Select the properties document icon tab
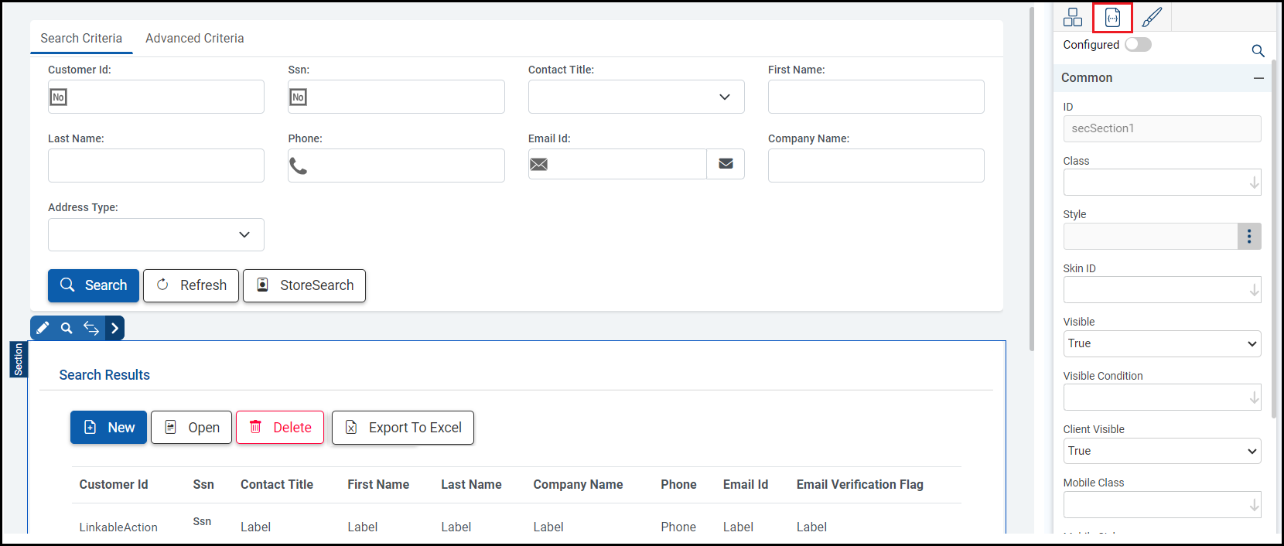1284x546 pixels. (x=1112, y=17)
